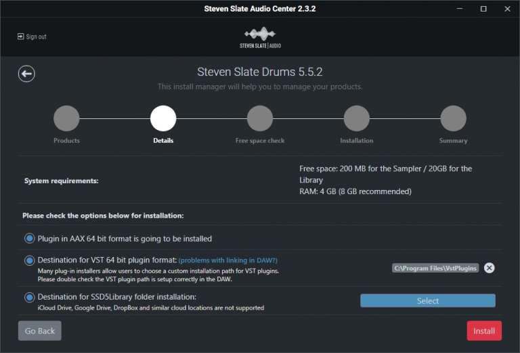Click the Sign out icon

20,37
